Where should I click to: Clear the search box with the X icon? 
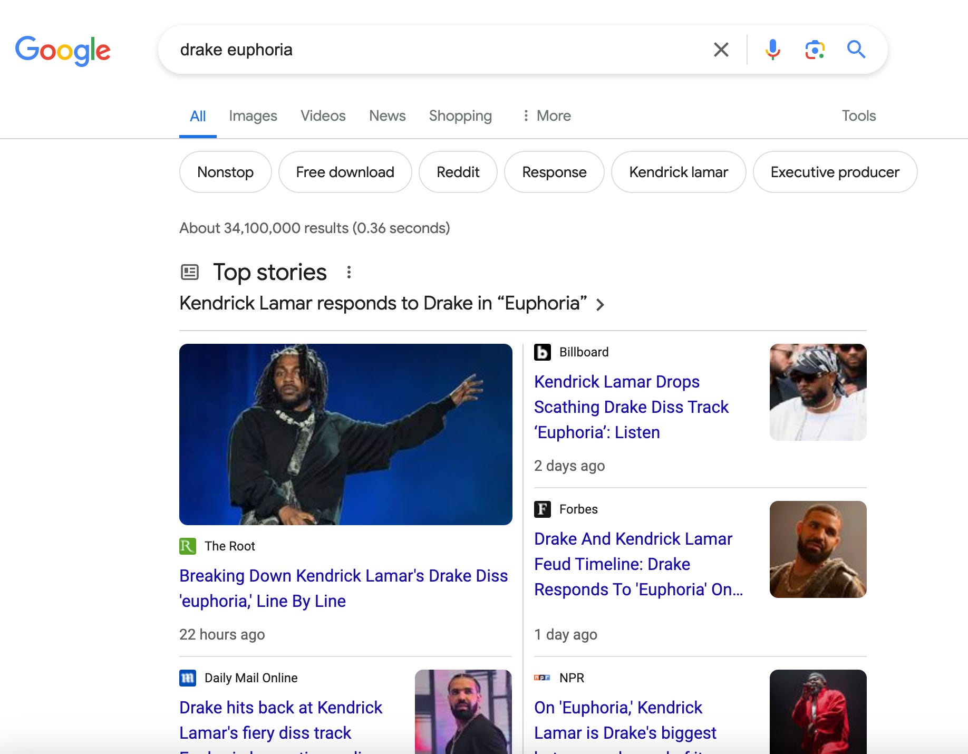click(721, 50)
